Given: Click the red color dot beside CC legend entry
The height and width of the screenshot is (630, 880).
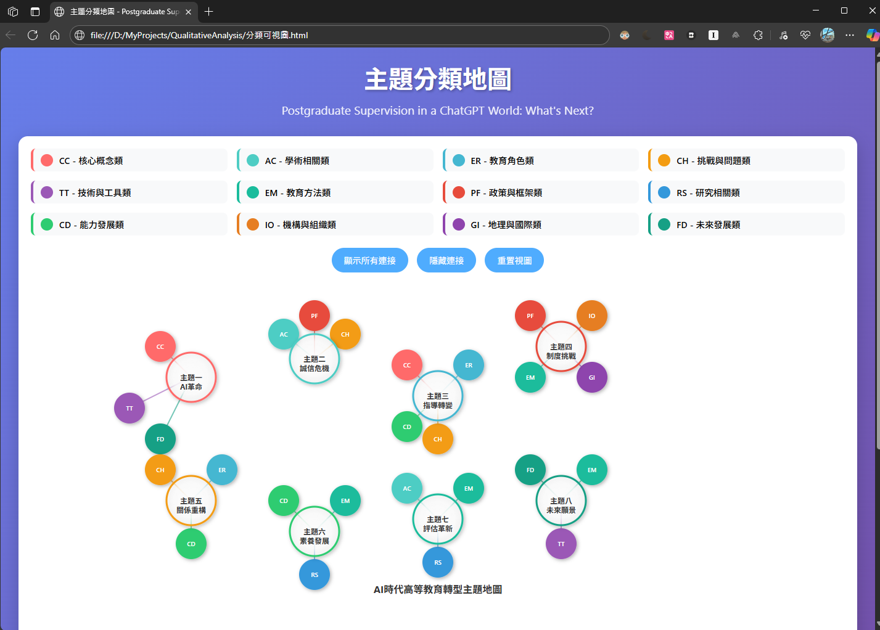Looking at the screenshot, I should [x=47, y=160].
